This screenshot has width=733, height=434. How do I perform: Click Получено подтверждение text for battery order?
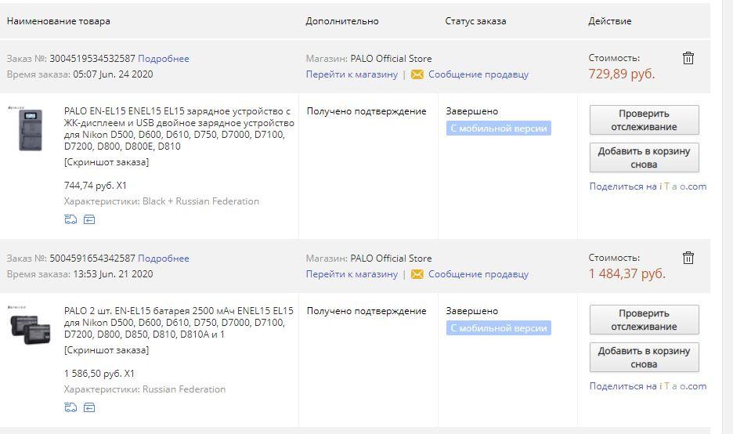(x=366, y=311)
